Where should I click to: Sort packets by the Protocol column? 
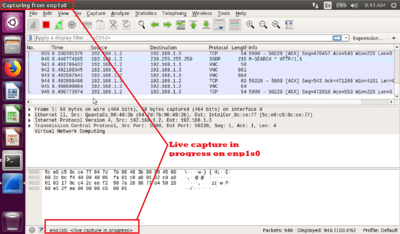(219, 48)
